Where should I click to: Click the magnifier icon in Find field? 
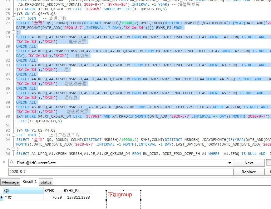(12, 163)
